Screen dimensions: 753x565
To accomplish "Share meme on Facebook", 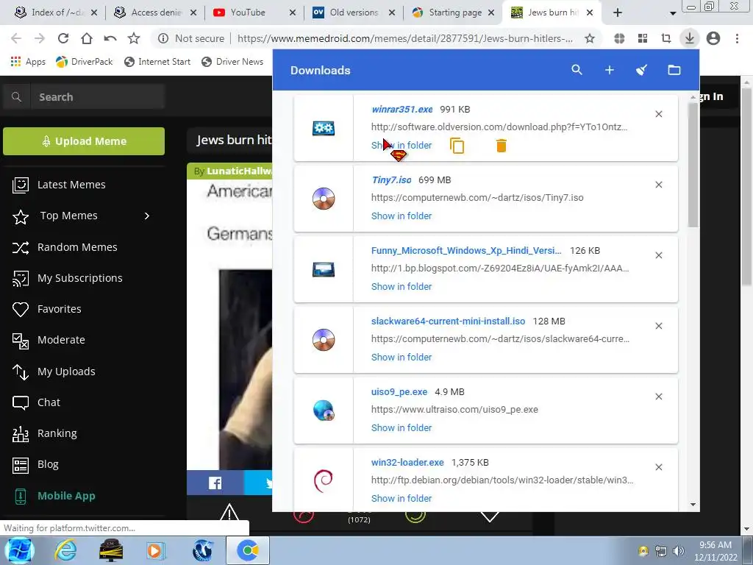I will tap(215, 483).
